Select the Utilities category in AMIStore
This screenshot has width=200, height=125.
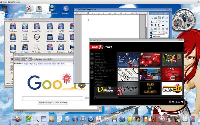tap(100, 82)
